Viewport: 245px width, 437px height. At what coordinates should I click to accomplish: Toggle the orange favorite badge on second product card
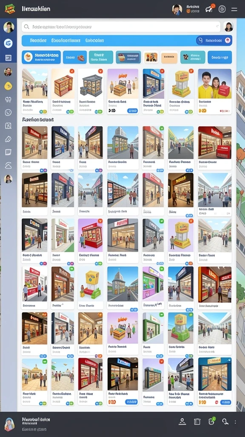(72, 71)
